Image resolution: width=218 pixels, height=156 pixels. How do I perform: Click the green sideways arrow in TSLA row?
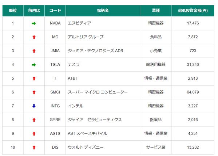(x=34, y=65)
